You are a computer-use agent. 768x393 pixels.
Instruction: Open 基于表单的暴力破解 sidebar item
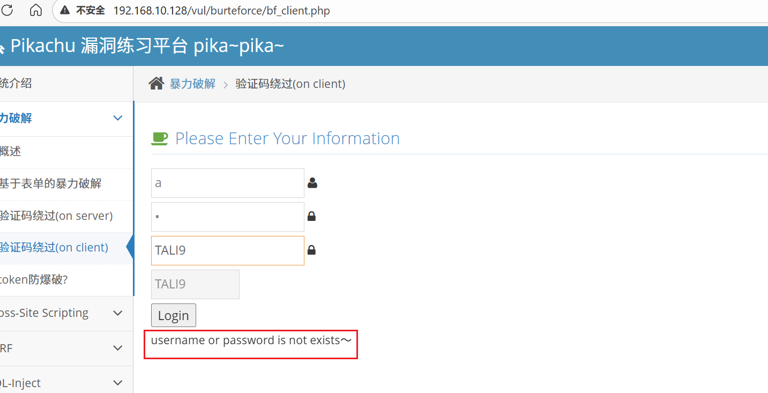point(50,184)
